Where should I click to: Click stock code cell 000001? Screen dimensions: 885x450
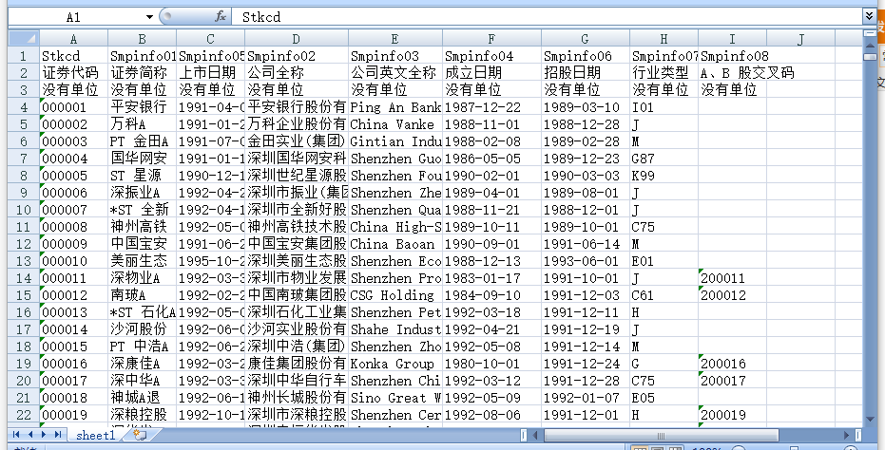click(x=73, y=107)
